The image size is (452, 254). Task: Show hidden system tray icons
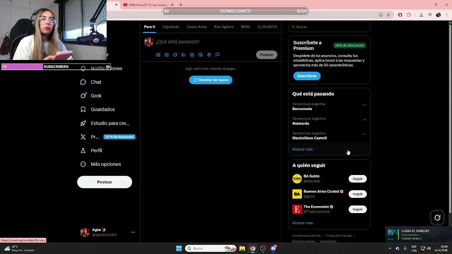(390, 248)
